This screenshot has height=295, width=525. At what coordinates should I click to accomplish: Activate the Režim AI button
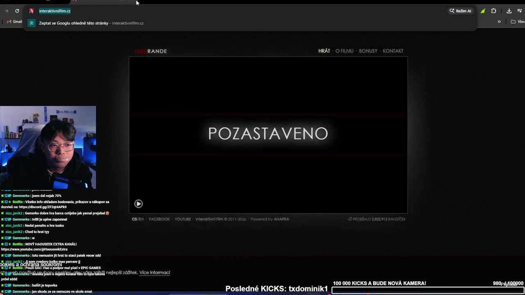click(460, 11)
